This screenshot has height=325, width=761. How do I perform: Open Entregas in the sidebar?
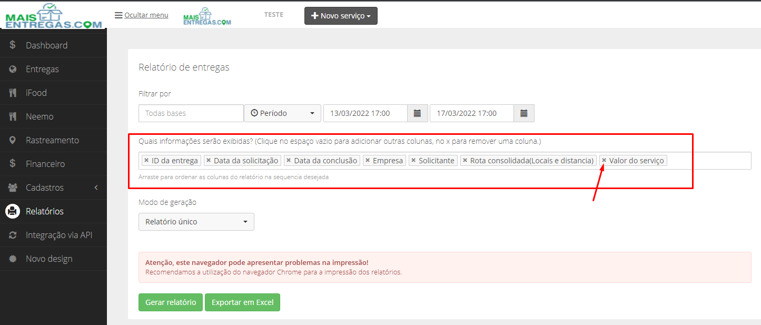tap(53, 69)
